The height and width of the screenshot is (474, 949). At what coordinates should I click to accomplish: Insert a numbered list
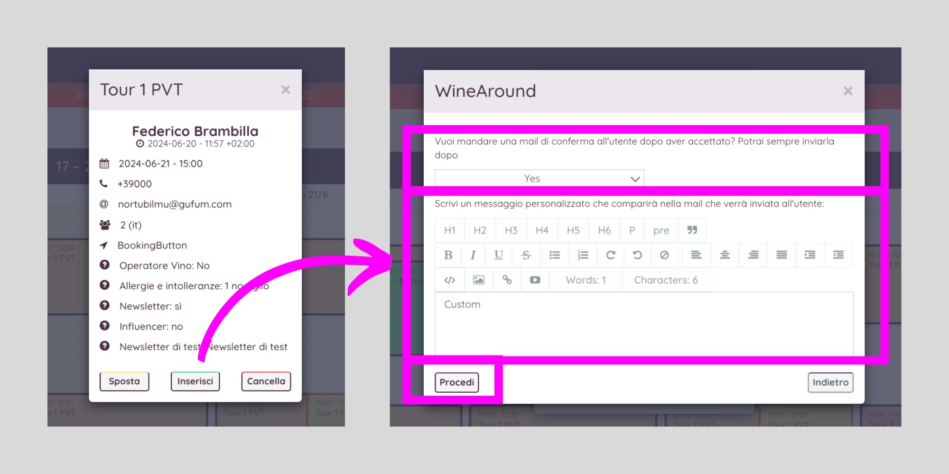point(583,255)
